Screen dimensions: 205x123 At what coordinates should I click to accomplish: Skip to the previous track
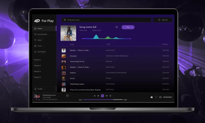point(98,96)
